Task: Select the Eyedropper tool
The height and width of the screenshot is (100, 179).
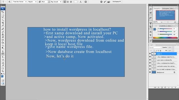Action: coord(3,66)
